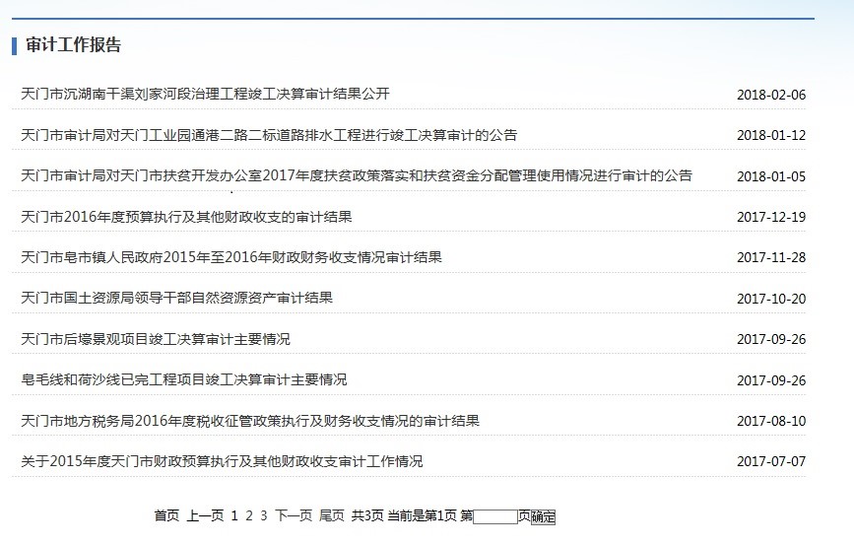Open the 天门市后壕景观项目 audit article
Screen dimensions: 854x545
156,339
